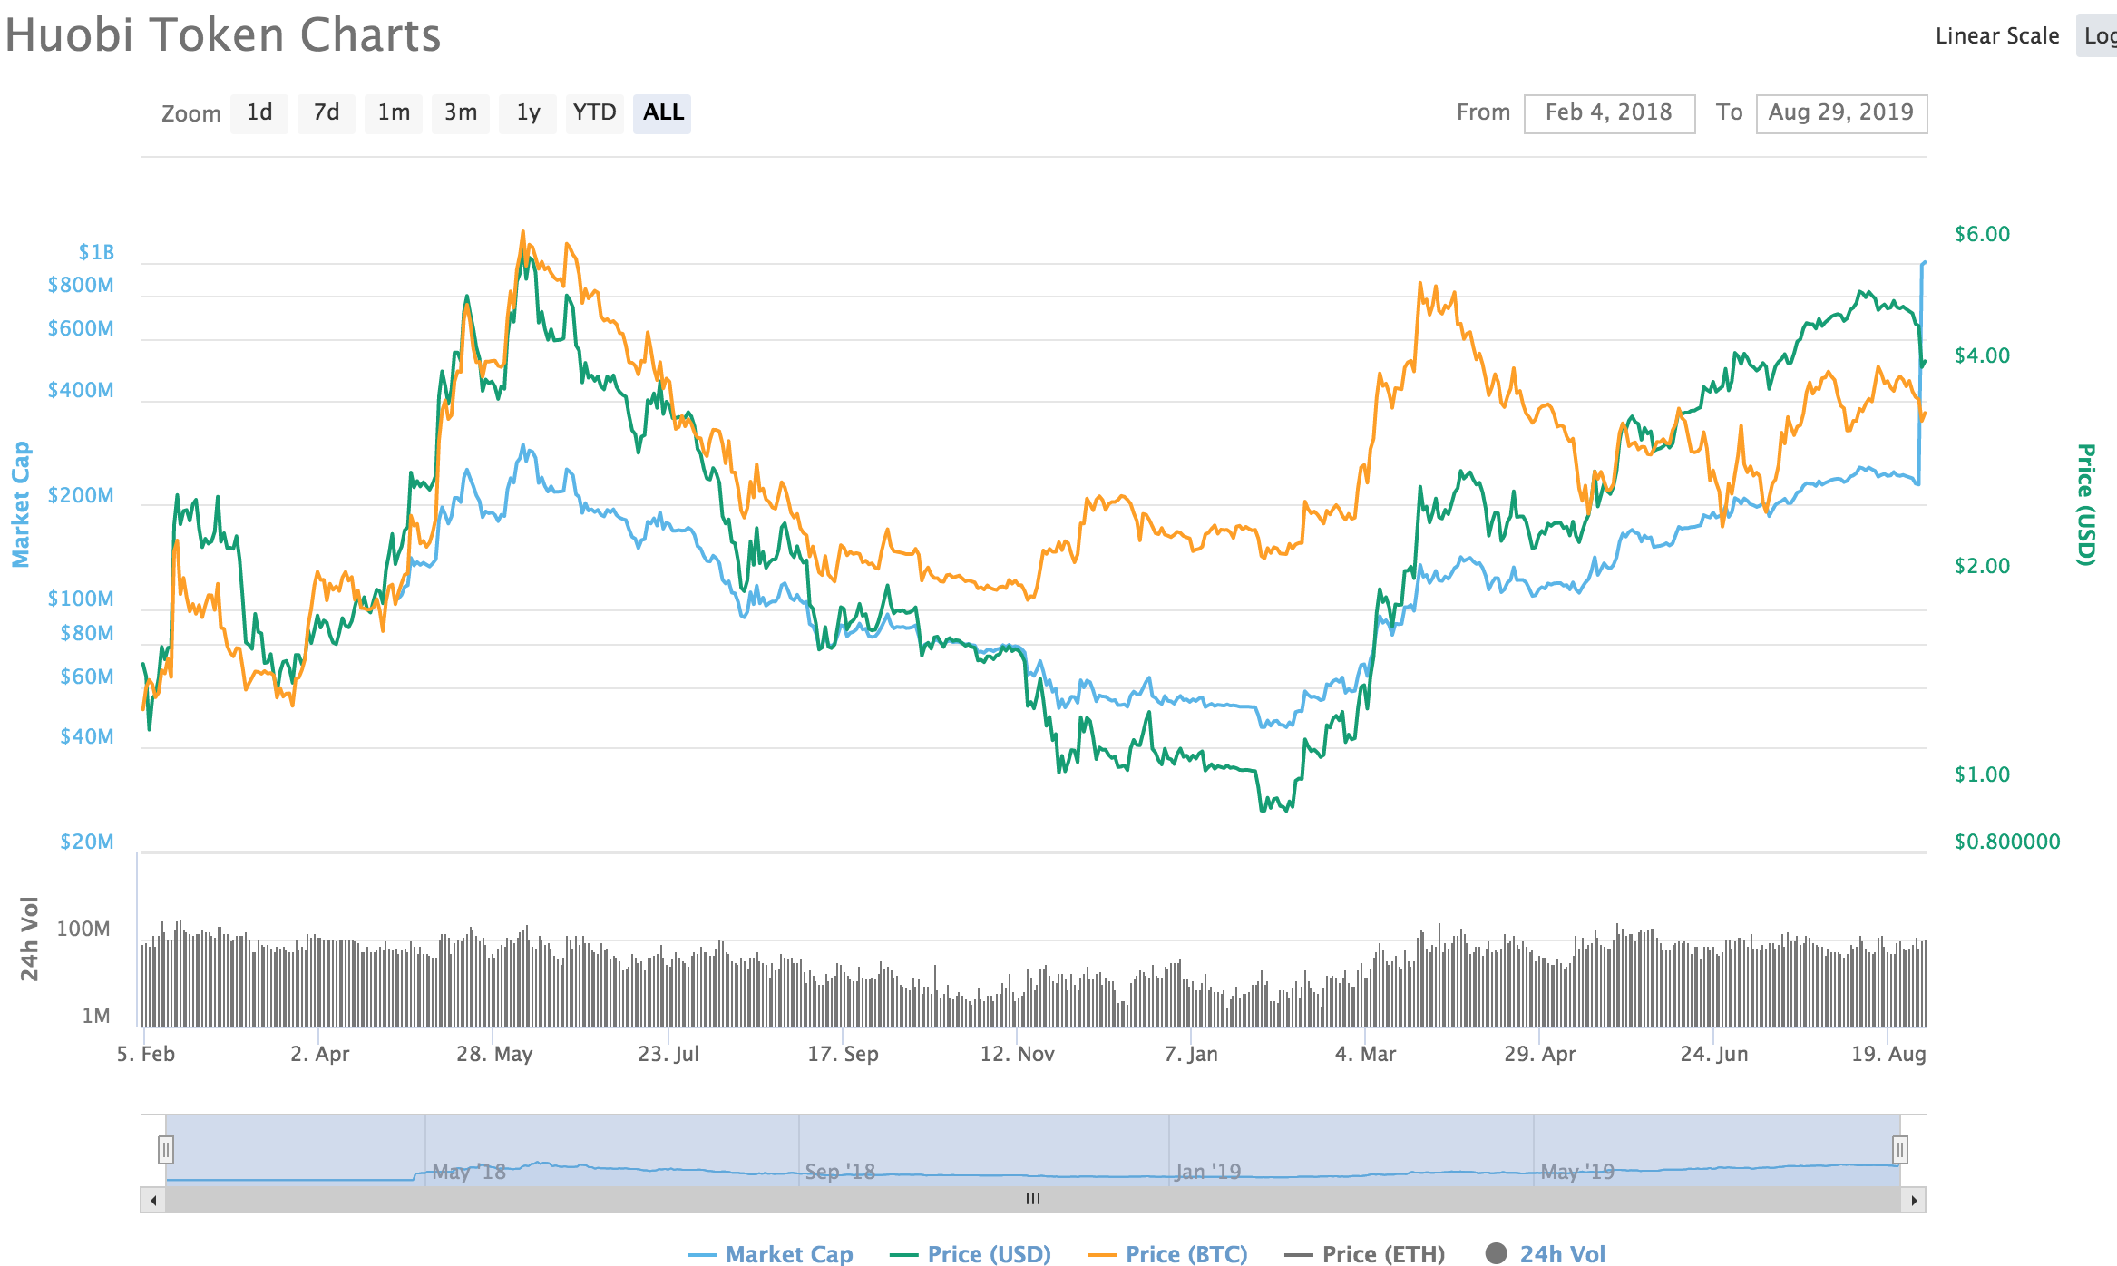Click the 100M volume axis label
This screenshot has width=2117, height=1266.
tap(83, 929)
